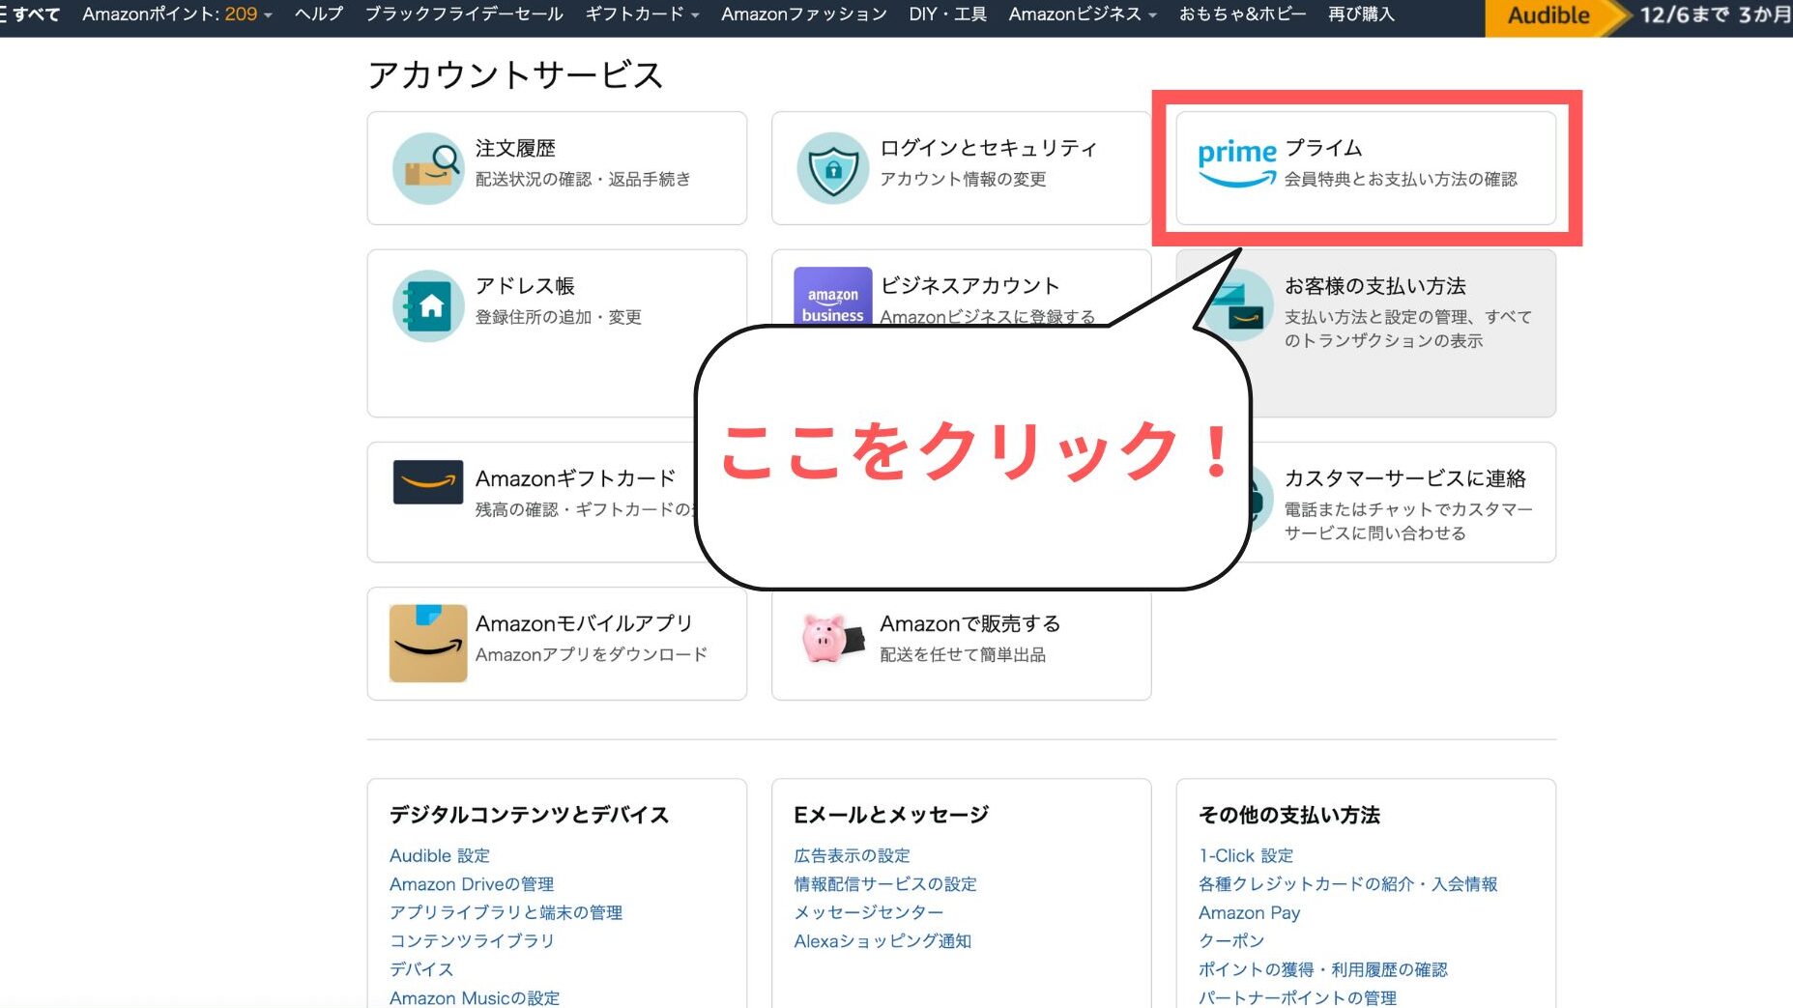Click the アドレス帳 house icon
Image resolution: width=1793 pixels, height=1008 pixels.
coord(428,306)
